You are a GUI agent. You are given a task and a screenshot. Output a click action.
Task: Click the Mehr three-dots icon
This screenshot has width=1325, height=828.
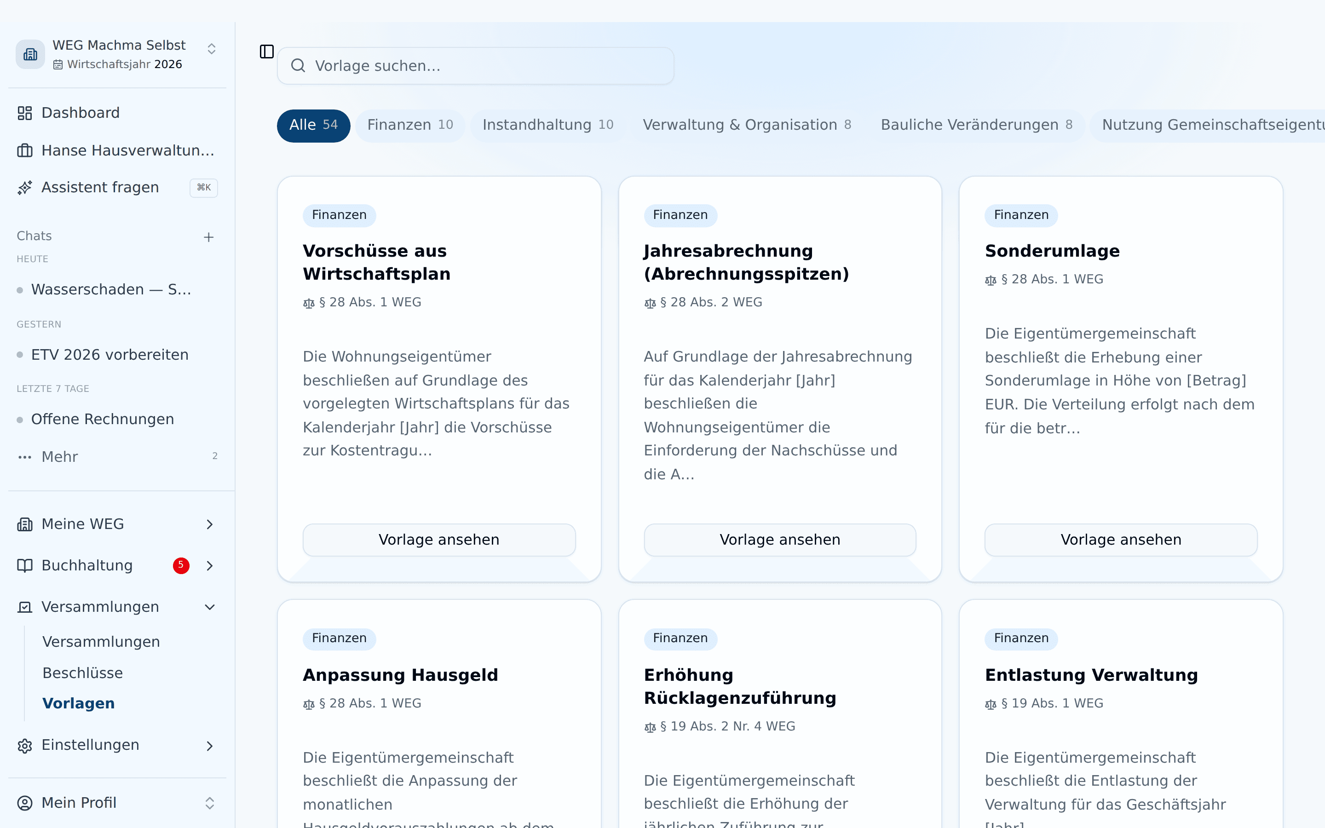pyautogui.click(x=25, y=457)
